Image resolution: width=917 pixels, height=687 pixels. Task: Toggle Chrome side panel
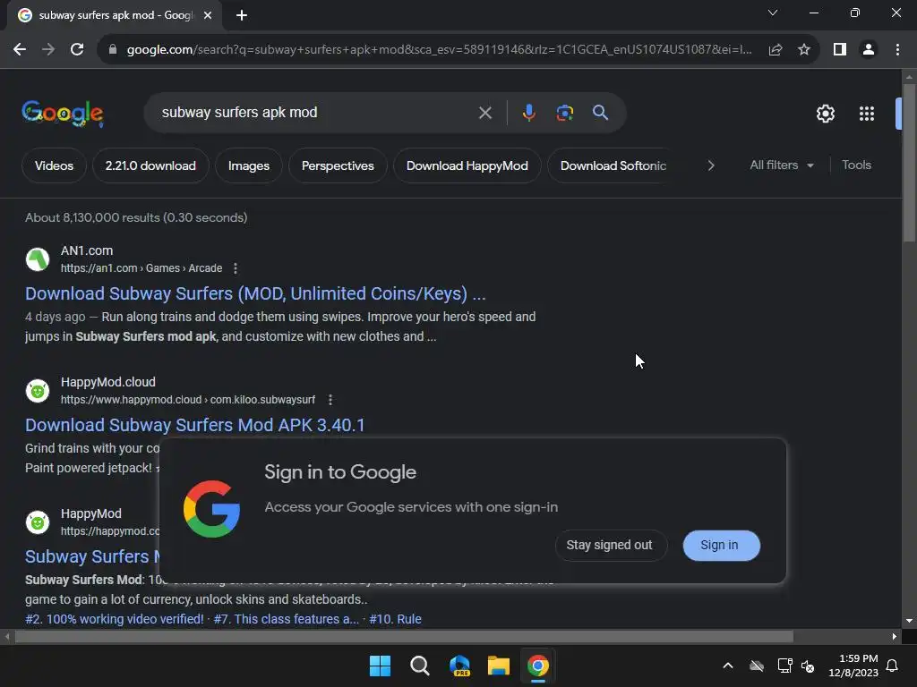tap(840, 50)
